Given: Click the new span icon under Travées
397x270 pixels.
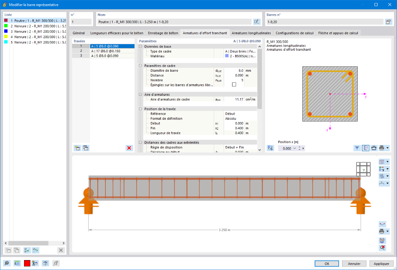Looking at the screenshot, I should click(77, 148).
